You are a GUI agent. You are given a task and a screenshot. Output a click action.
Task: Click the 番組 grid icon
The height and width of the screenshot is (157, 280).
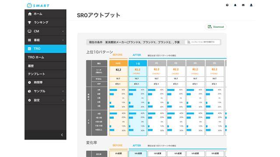pos(29,40)
